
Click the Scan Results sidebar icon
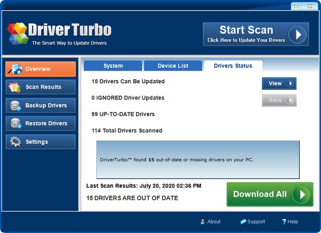15,87
